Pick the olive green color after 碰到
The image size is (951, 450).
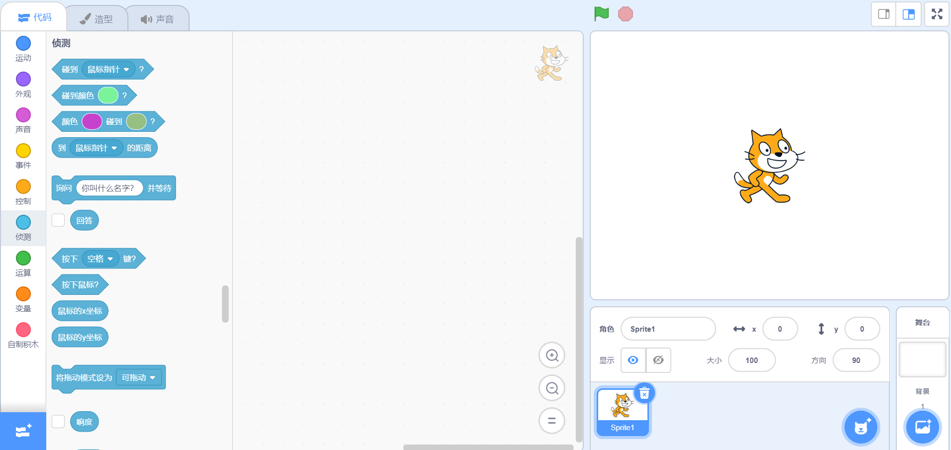click(136, 121)
